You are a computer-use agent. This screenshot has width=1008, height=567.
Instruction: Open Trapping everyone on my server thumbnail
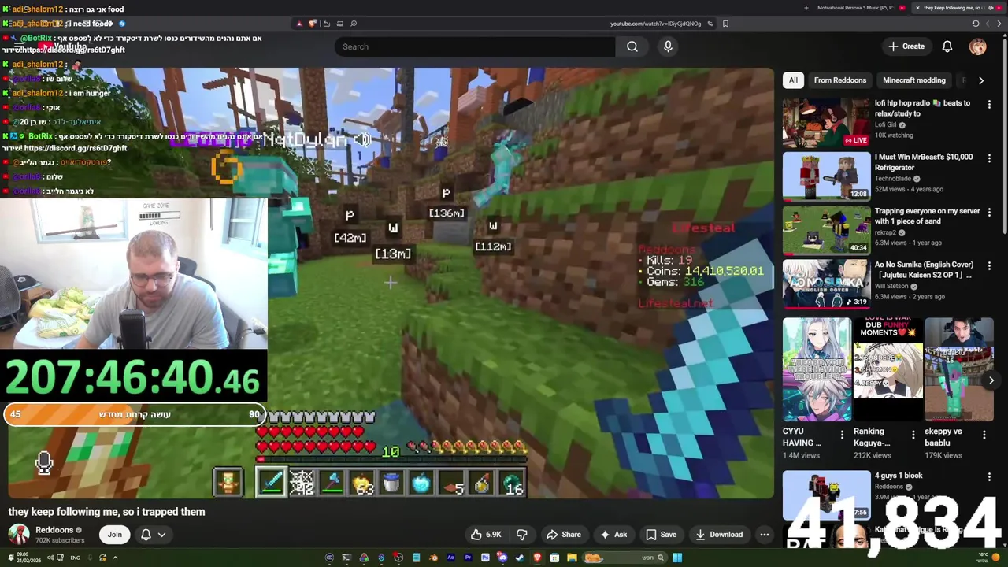coord(826,230)
